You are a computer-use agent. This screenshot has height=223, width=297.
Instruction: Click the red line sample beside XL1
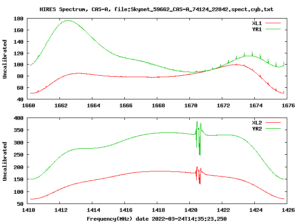coord(273,23)
